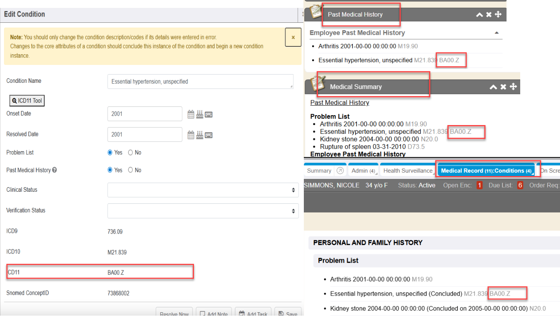560x316 pixels.
Task: Open the Admin tab
Action: [x=363, y=171]
